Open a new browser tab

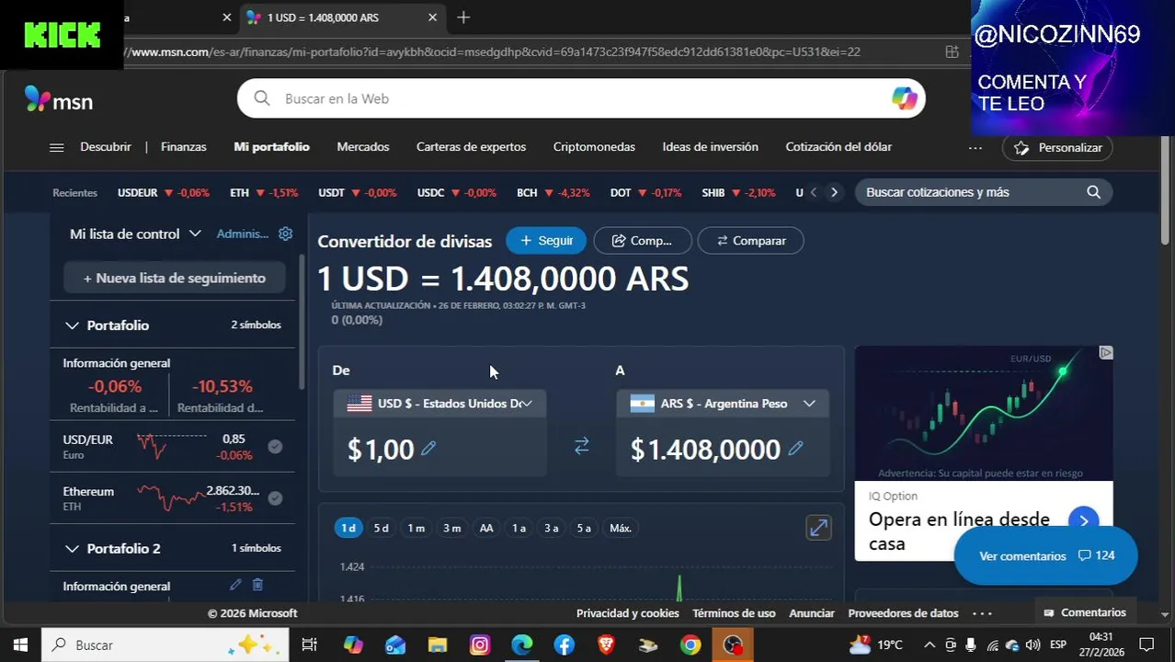(x=463, y=17)
